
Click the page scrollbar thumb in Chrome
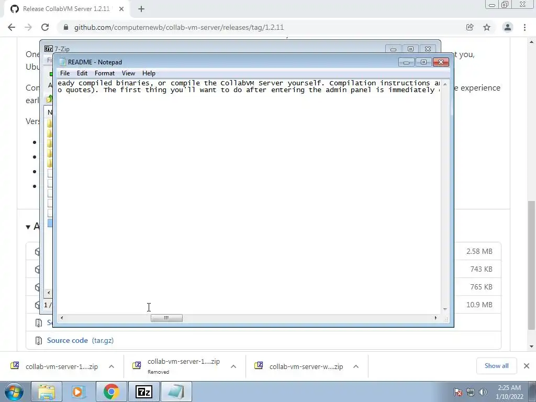click(532, 265)
